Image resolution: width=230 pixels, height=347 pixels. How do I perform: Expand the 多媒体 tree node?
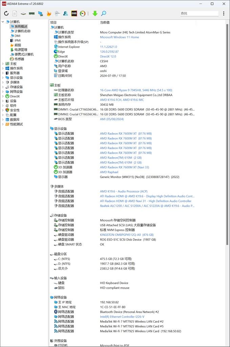[3, 82]
